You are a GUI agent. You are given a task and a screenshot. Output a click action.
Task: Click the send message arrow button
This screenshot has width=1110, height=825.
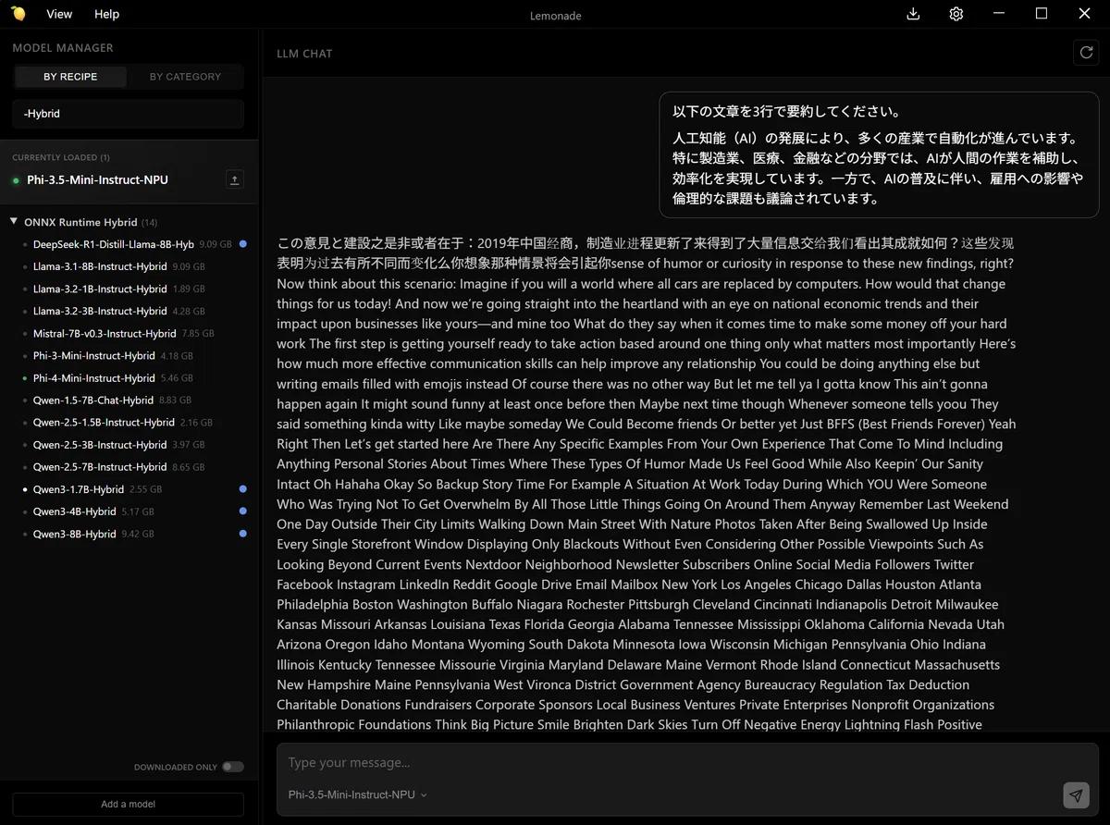(x=1076, y=795)
